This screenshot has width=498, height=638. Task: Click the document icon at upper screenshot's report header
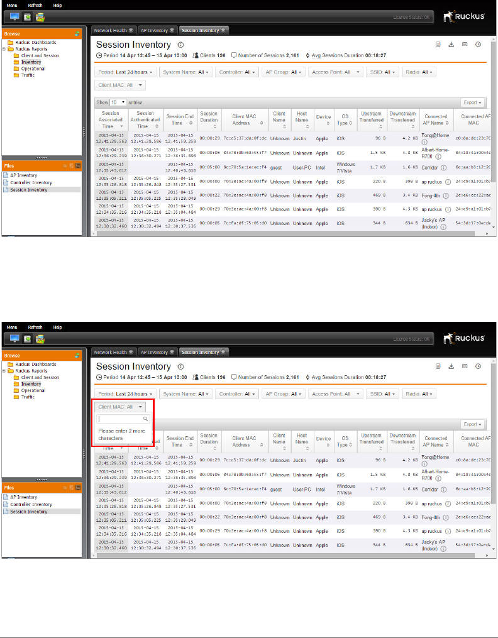(438, 45)
